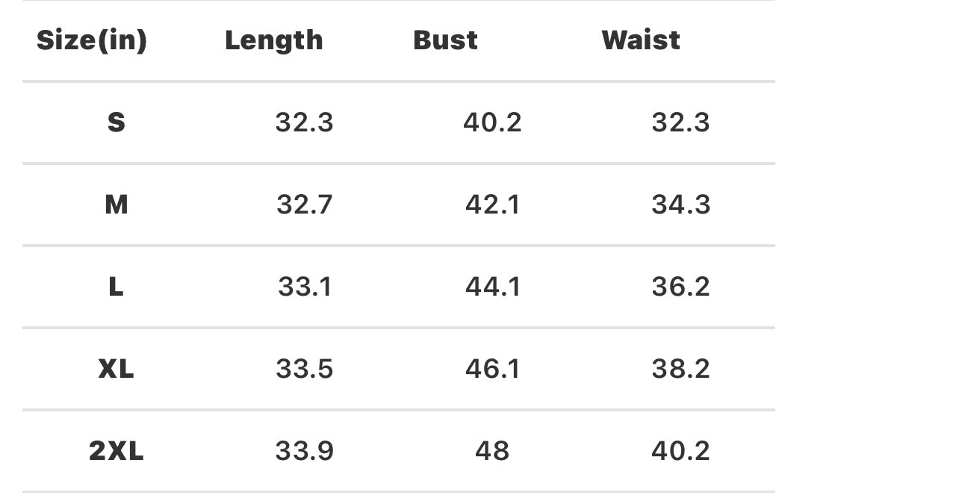The image size is (959, 504).
Task: Select the XL size row label
Action: pos(116,369)
